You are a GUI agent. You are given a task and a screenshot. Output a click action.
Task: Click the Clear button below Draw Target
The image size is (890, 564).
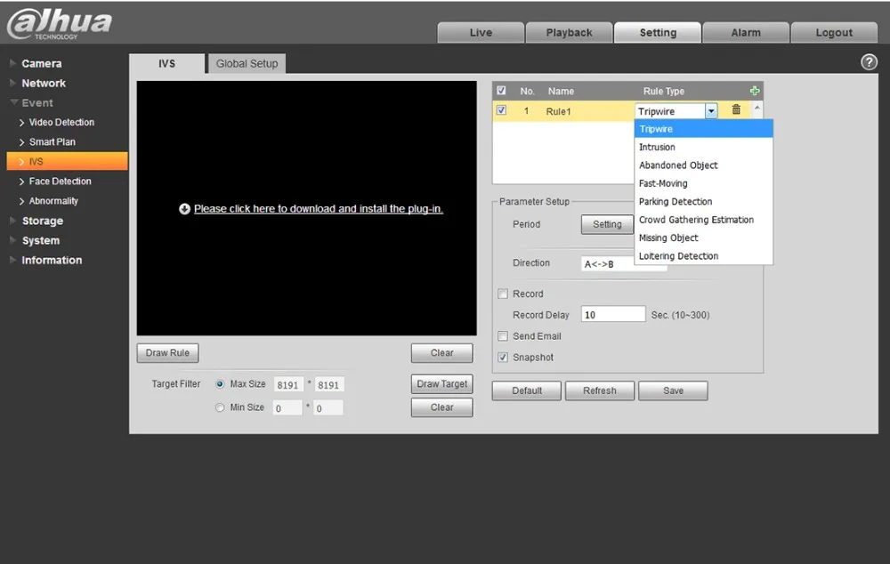441,407
